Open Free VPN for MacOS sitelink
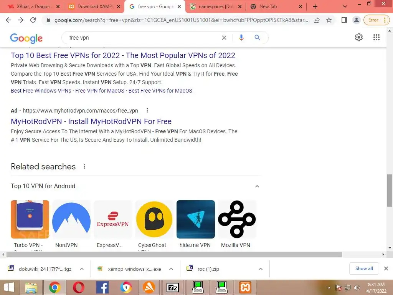The image size is (393, 295). 100,91
